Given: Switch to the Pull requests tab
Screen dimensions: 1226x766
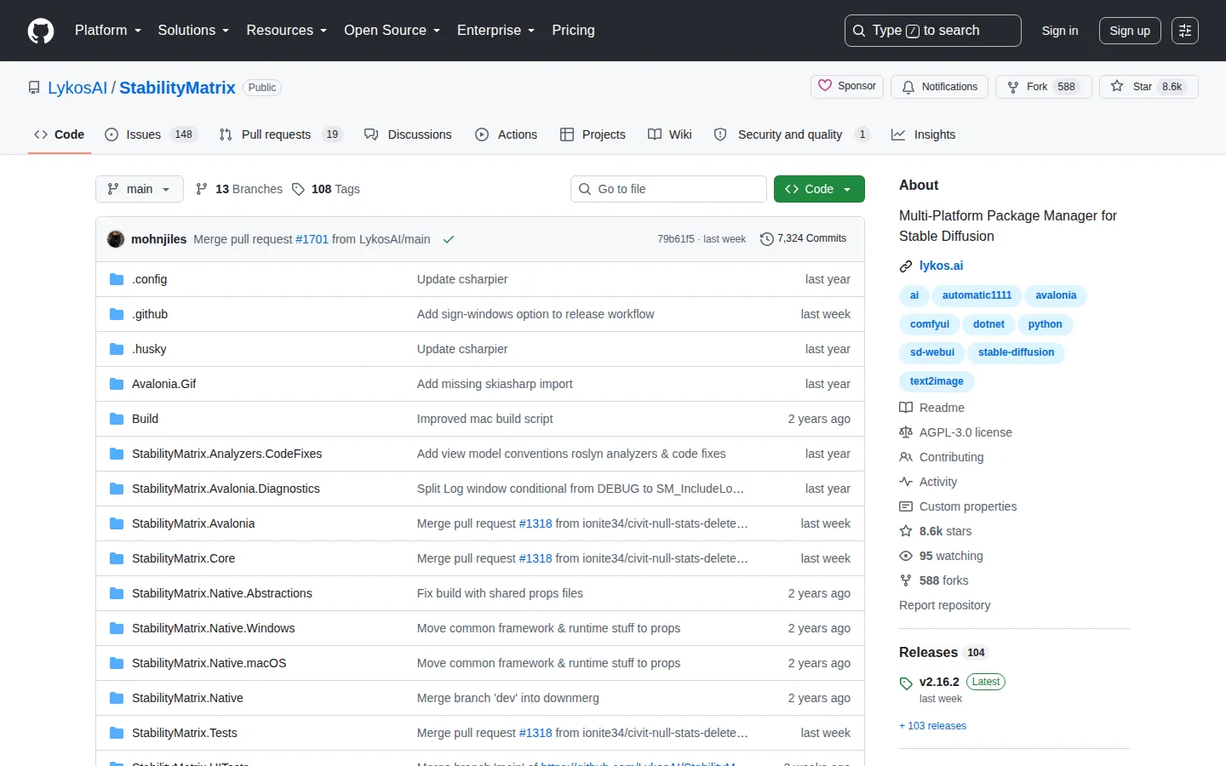Looking at the screenshot, I should tap(280, 134).
